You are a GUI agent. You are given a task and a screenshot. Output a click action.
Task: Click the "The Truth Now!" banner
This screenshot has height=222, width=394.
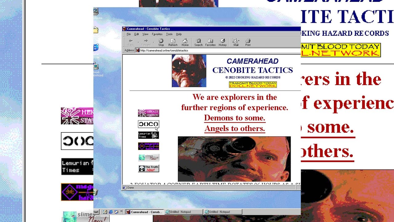coord(148,168)
